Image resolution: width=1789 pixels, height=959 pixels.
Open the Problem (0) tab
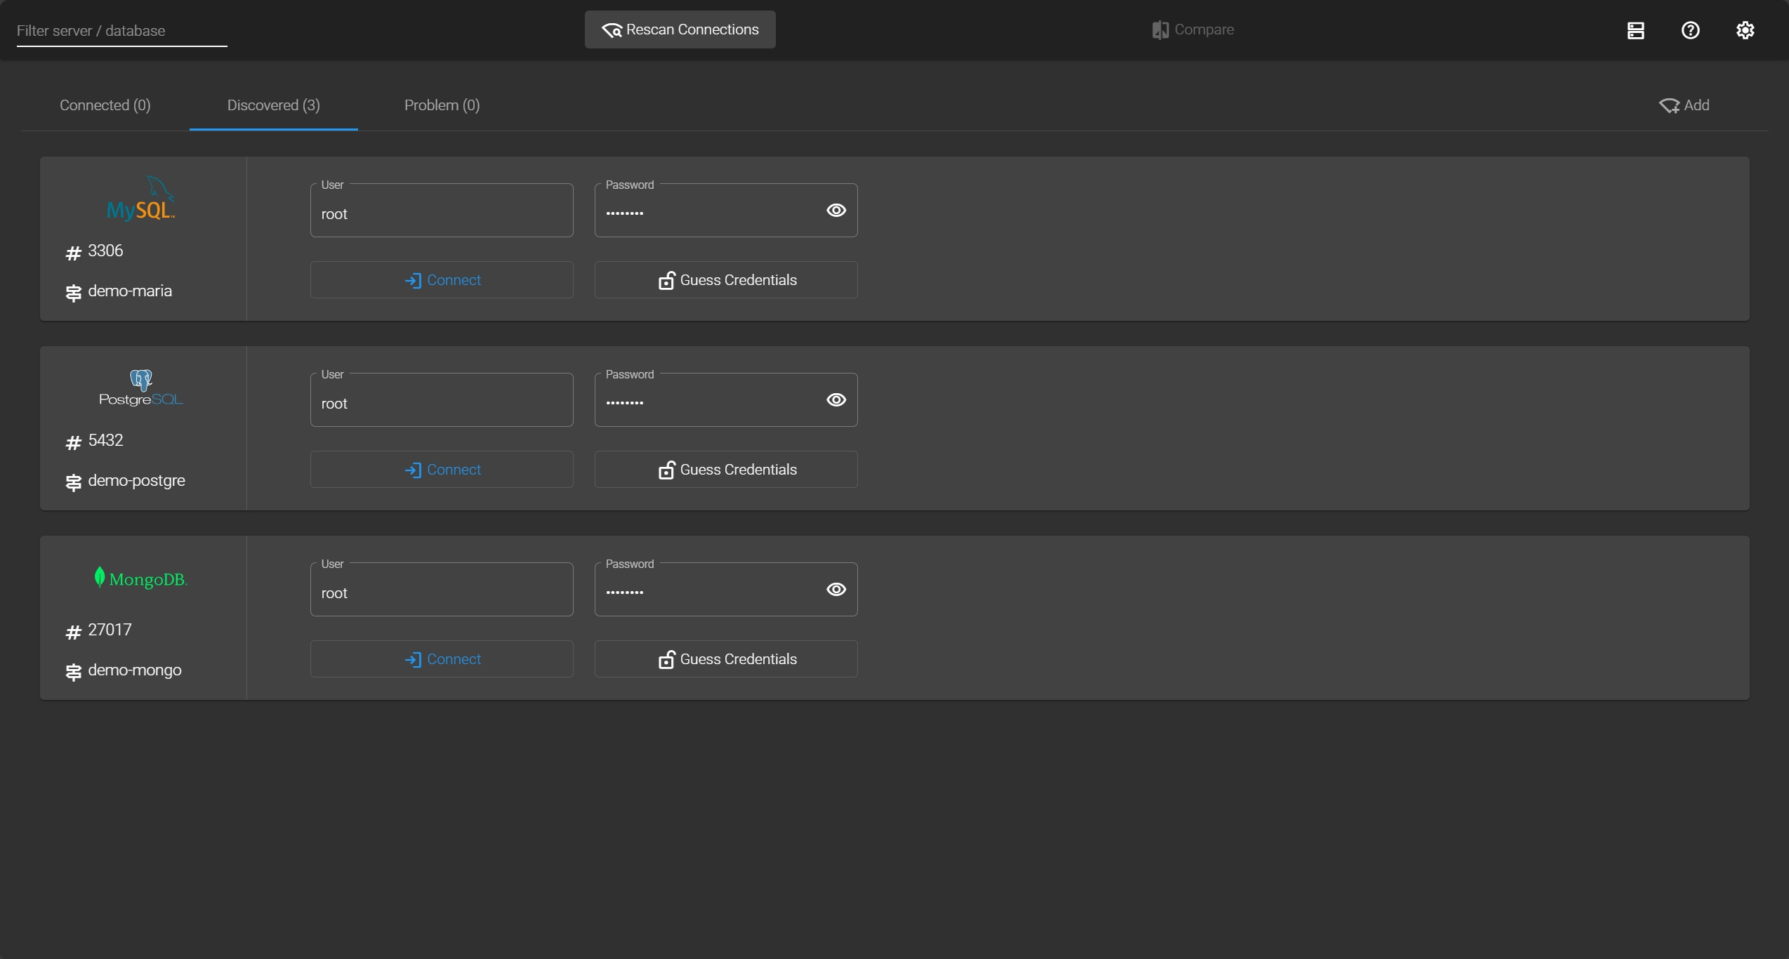[x=442, y=105]
